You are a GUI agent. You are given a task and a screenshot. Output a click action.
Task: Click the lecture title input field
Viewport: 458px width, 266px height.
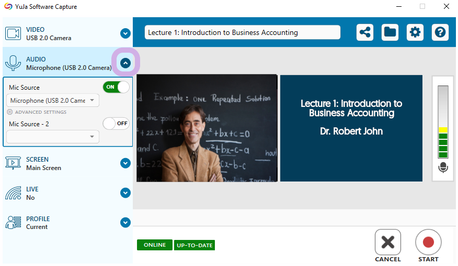point(243,32)
